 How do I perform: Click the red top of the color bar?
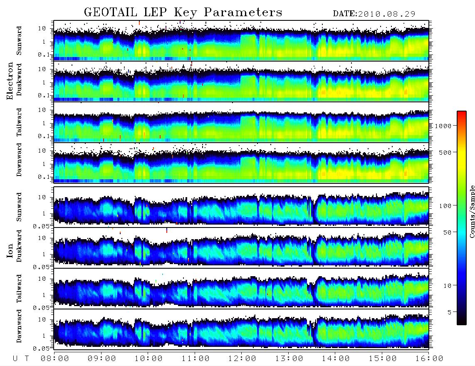[x=462, y=115]
